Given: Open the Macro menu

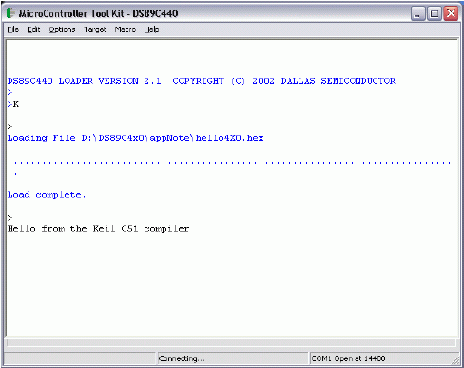Looking at the screenshot, I should pos(126,29).
